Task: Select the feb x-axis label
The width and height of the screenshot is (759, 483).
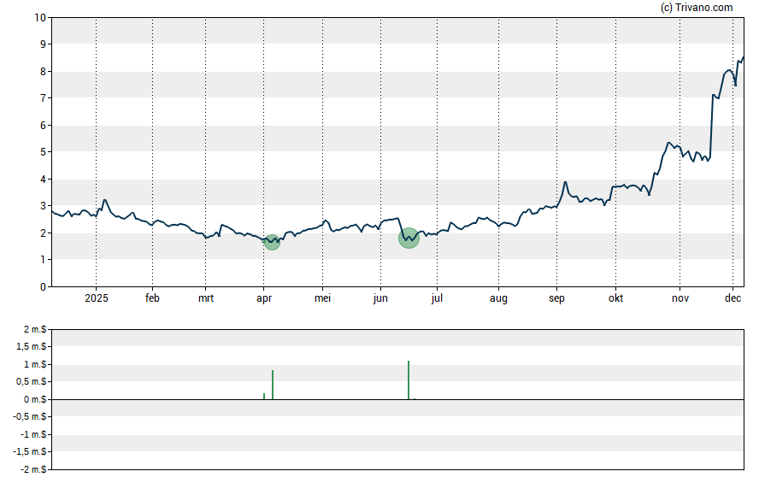Action: [x=152, y=298]
